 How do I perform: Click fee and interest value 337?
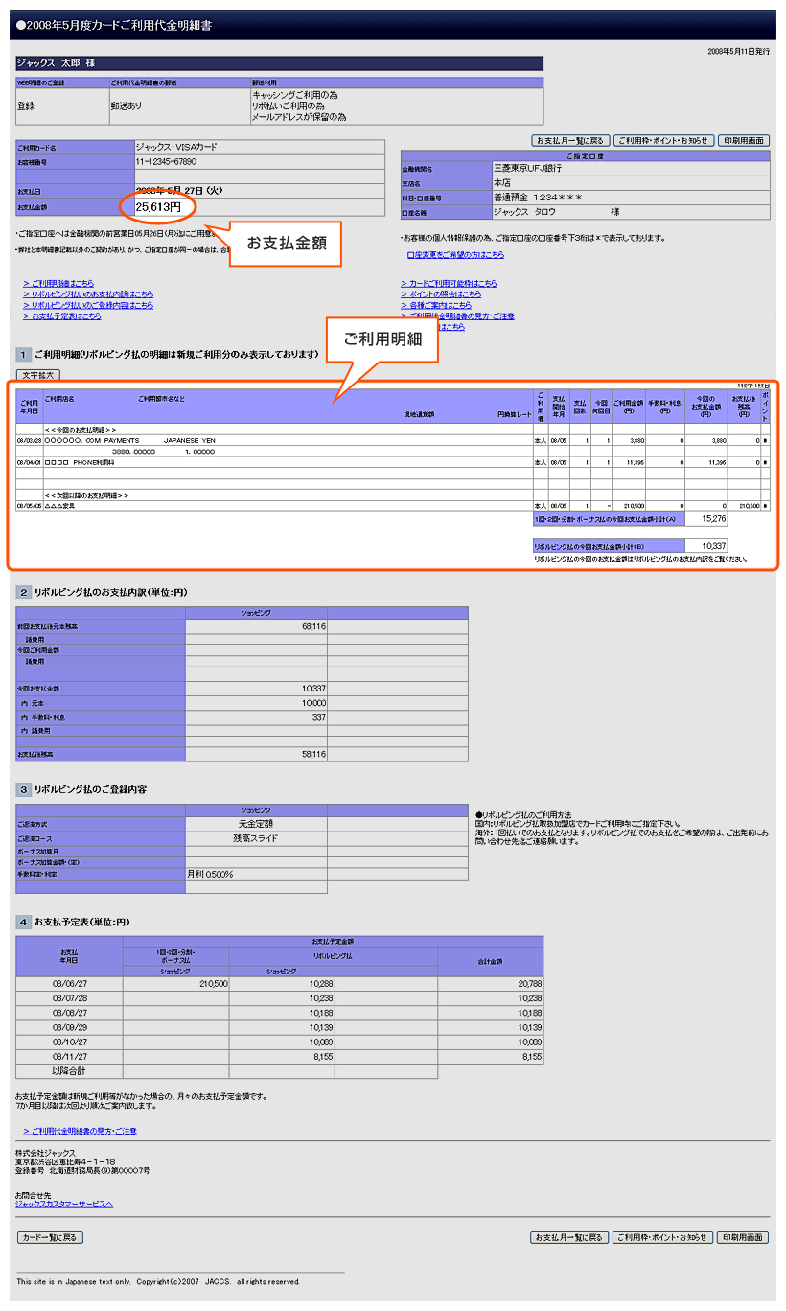pyautogui.click(x=319, y=717)
